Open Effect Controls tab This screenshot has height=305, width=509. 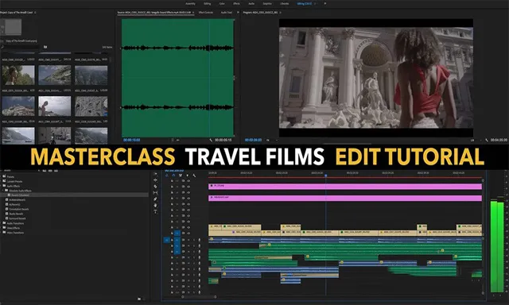pos(206,13)
